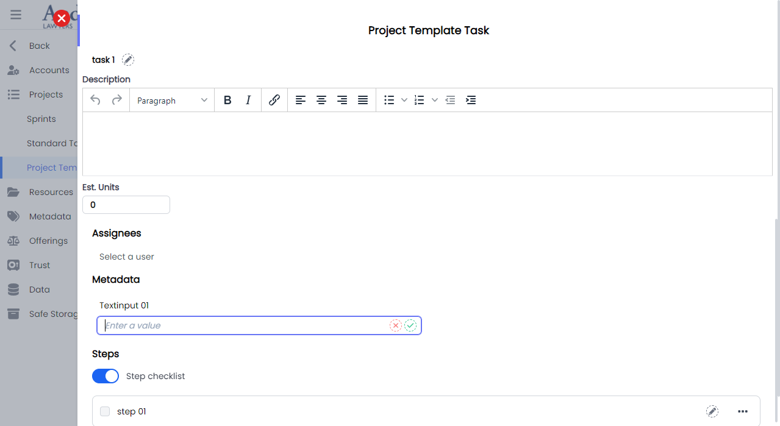The height and width of the screenshot is (426, 780).
Task: Edit the task 1 title with the pencil icon
Action: tap(128, 59)
